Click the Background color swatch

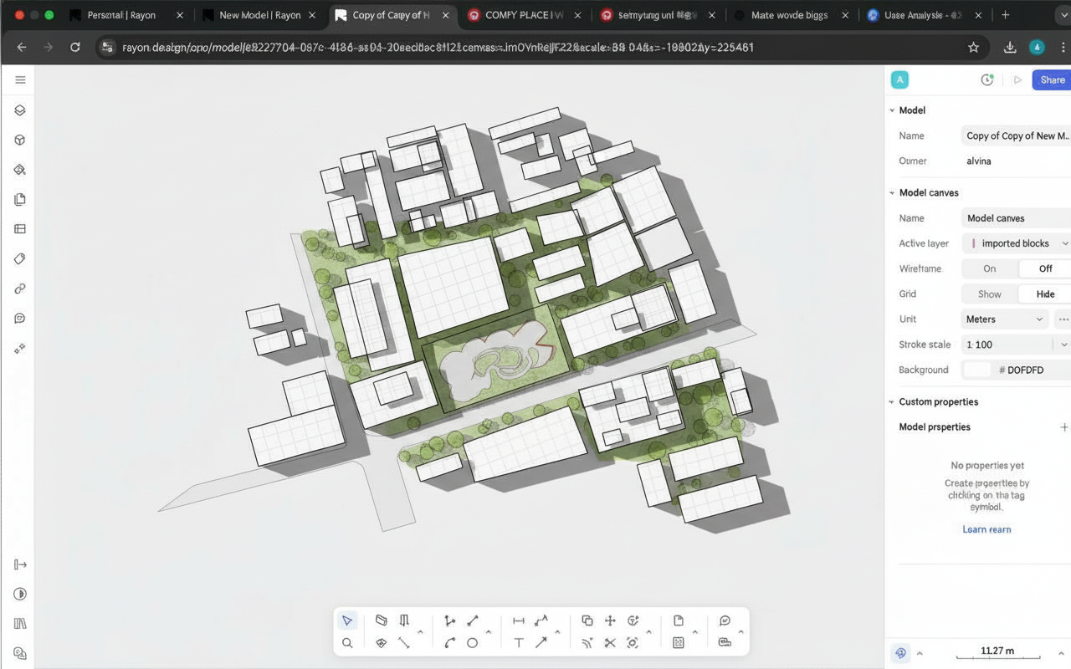pyautogui.click(x=976, y=370)
